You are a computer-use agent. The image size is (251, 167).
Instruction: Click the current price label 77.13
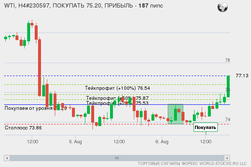(x=242, y=76)
